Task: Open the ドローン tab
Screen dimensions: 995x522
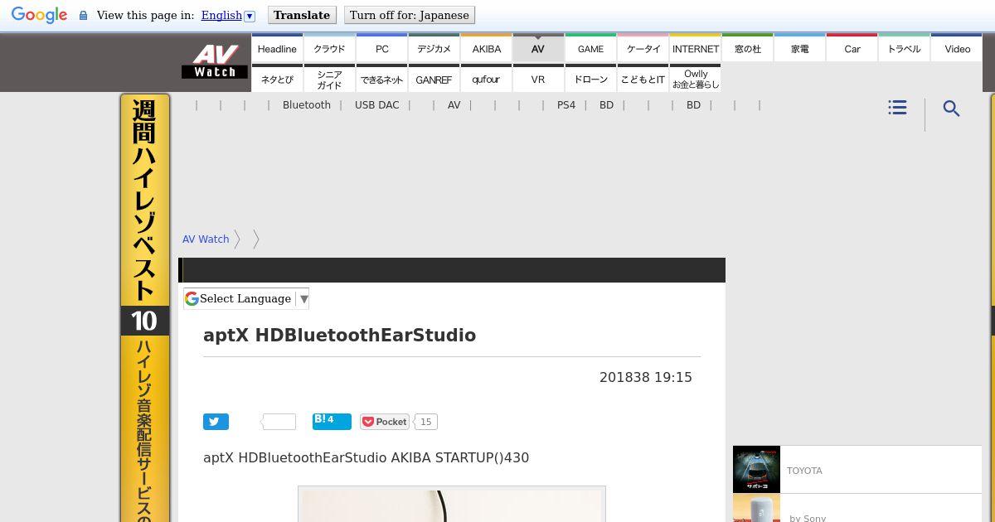Action: [590, 79]
